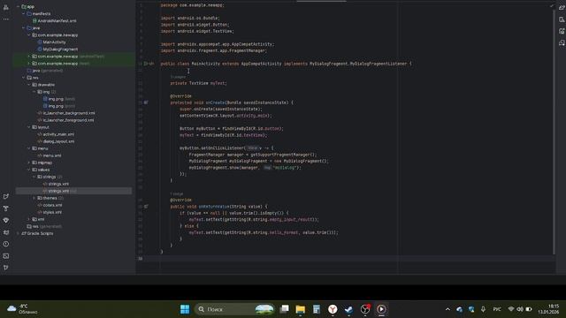566x318 pixels.
Task: Open Task View from the taskbar
Action: point(285,309)
